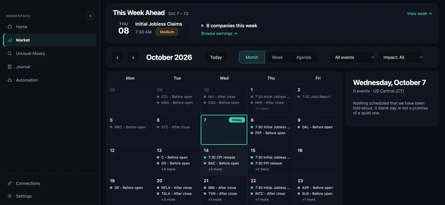Click the Automation robot icon

point(10,80)
